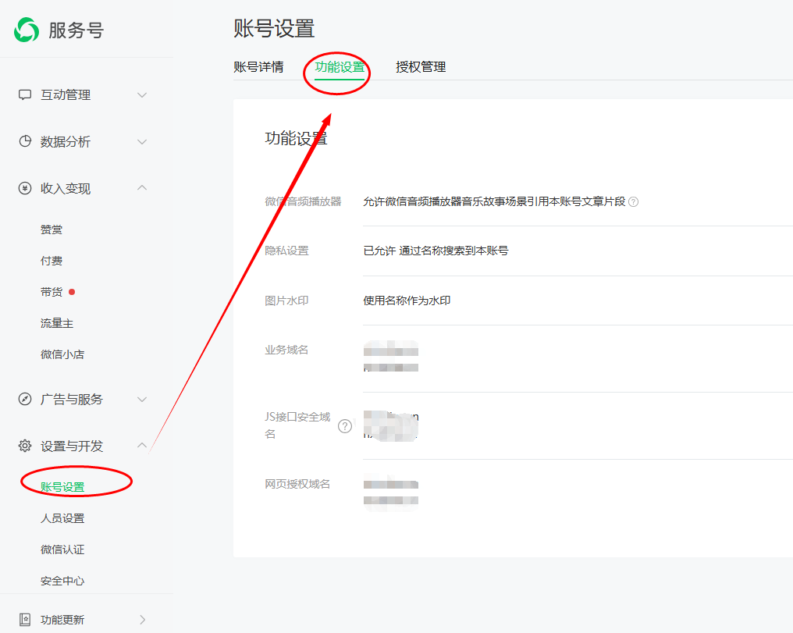Click the 功能更新 notebook icon
Screen dimensions: 793x633
[25, 620]
